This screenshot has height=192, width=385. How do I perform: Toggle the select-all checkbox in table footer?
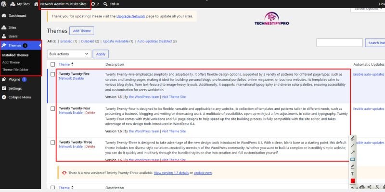[53, 188]
